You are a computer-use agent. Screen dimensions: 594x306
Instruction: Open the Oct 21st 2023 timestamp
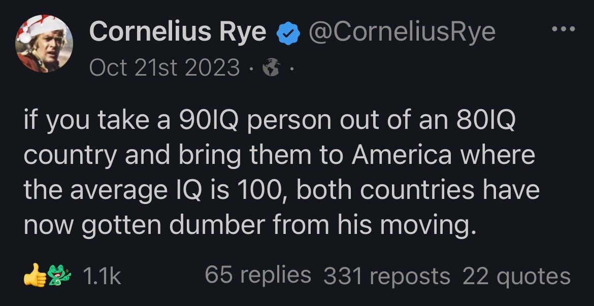164,67
